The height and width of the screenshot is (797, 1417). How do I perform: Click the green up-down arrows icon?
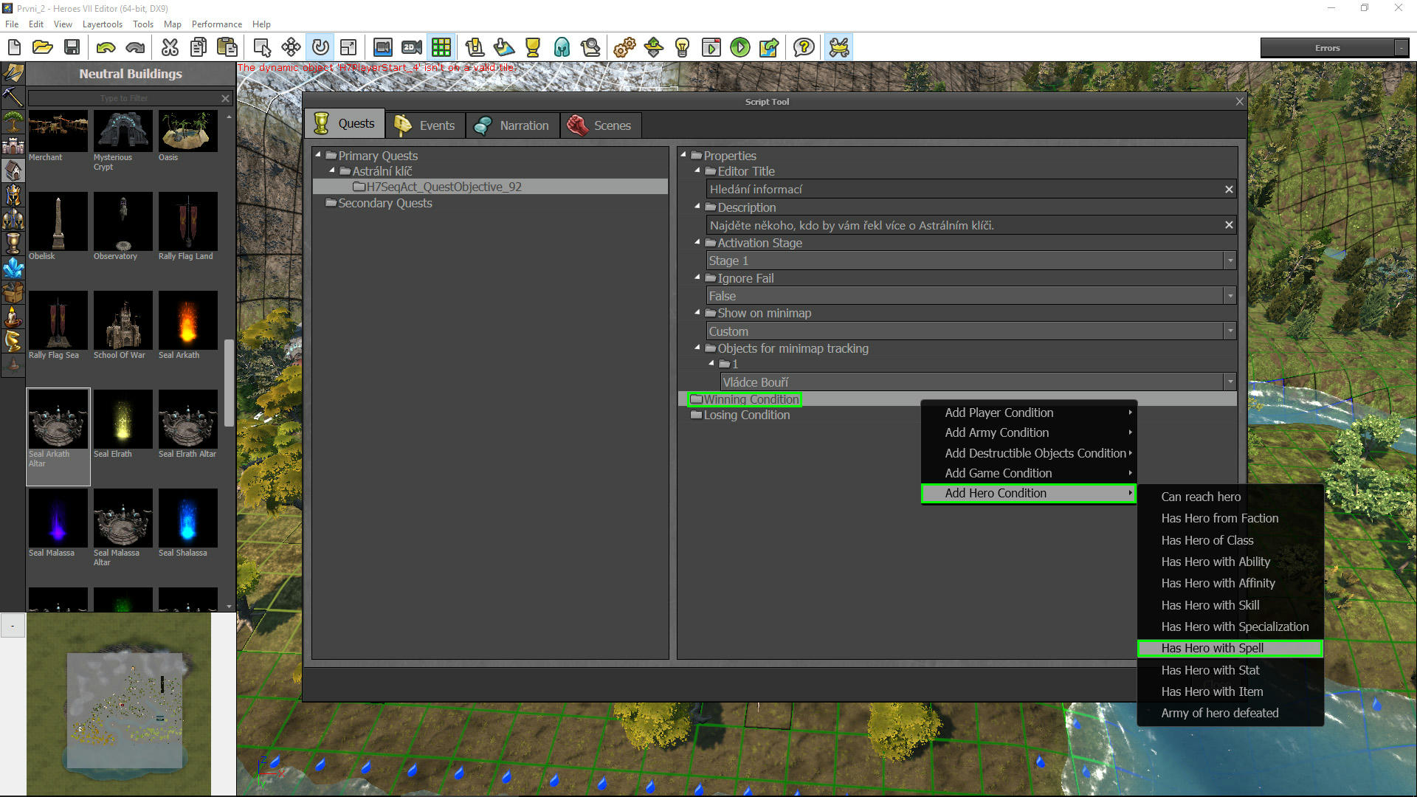[654, 48]
